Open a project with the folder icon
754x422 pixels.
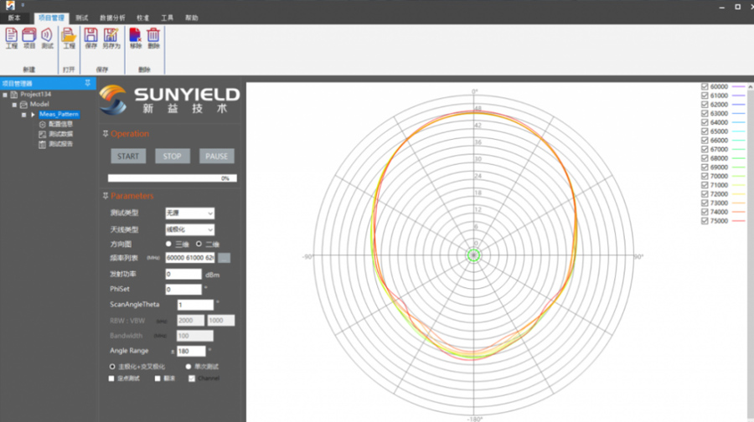click(69, 35)
